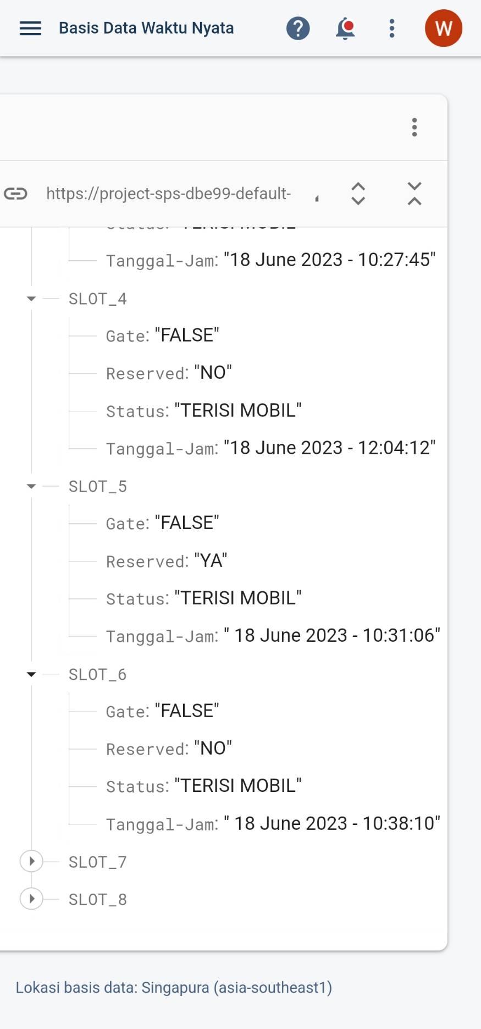The width and height of the screenshot is (481, 1029).
Task: Collapse the SLOT_6 node arrow
Action: tap(31, 674)
